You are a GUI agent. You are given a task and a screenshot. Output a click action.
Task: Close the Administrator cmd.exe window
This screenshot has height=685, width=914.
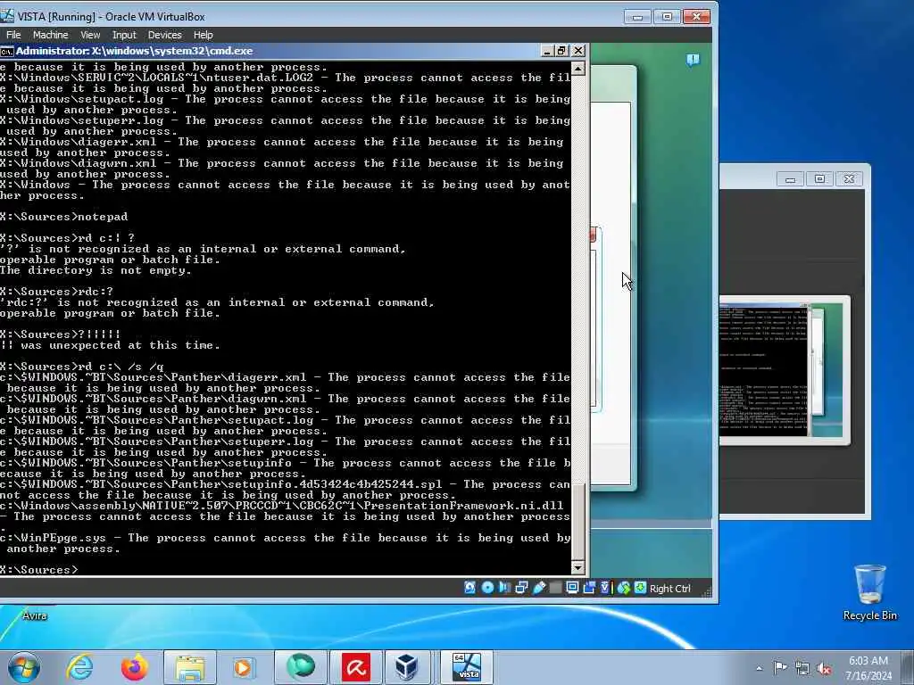pos(578,51)
